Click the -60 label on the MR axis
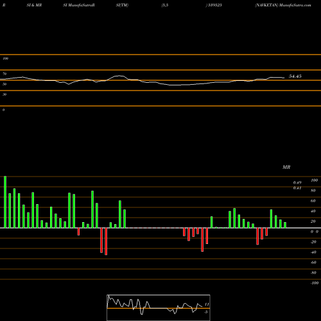Viewport: 321px width, 321px height. [313, 263]
